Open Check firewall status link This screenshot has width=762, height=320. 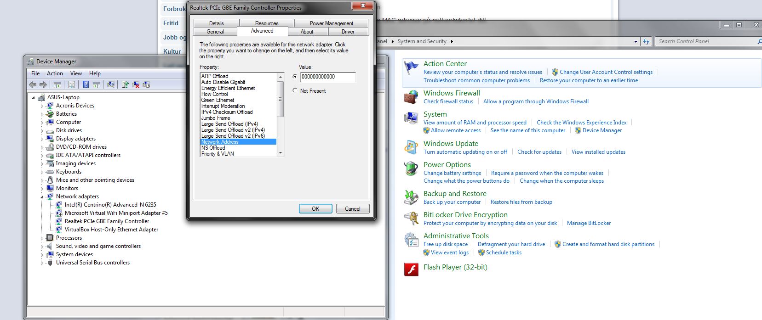point(448,101)
